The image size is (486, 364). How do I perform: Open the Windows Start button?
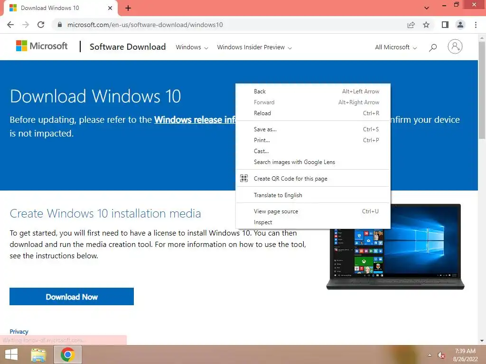click(x=11, y=355)
